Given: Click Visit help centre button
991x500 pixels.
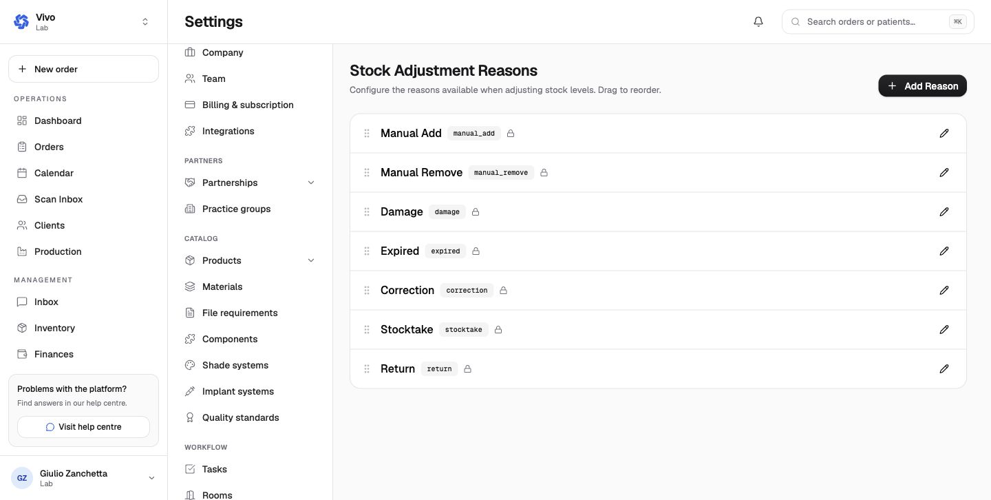Looking at the screenshot, I should [83, 427].
